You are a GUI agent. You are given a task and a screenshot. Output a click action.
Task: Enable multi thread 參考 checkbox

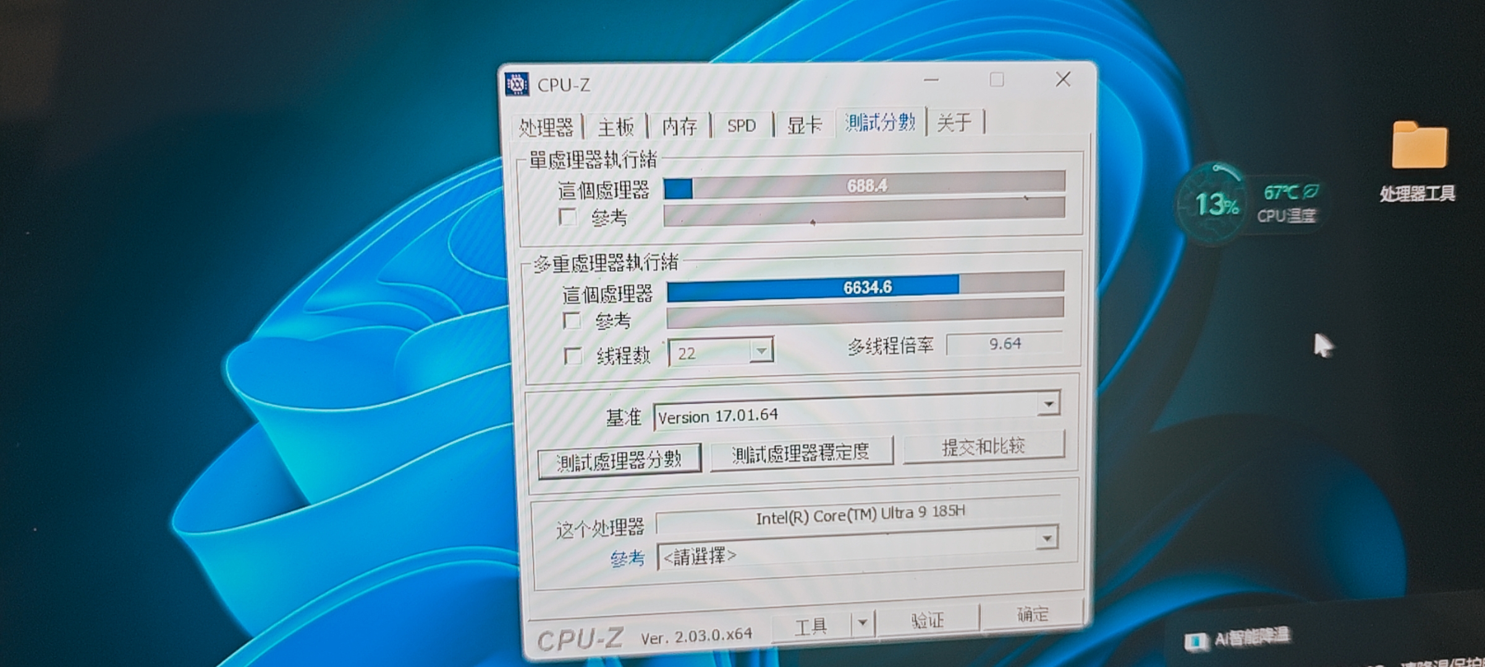click(572, 321)
